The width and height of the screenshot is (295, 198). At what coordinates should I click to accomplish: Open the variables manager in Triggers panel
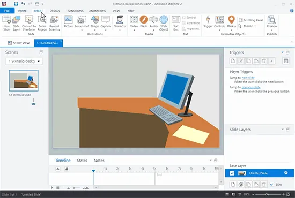286,61
